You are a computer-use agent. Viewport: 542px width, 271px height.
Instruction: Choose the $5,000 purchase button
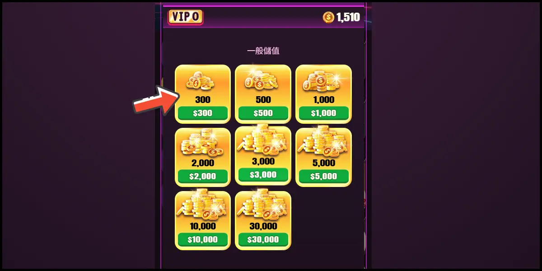(x=324, y=176)
